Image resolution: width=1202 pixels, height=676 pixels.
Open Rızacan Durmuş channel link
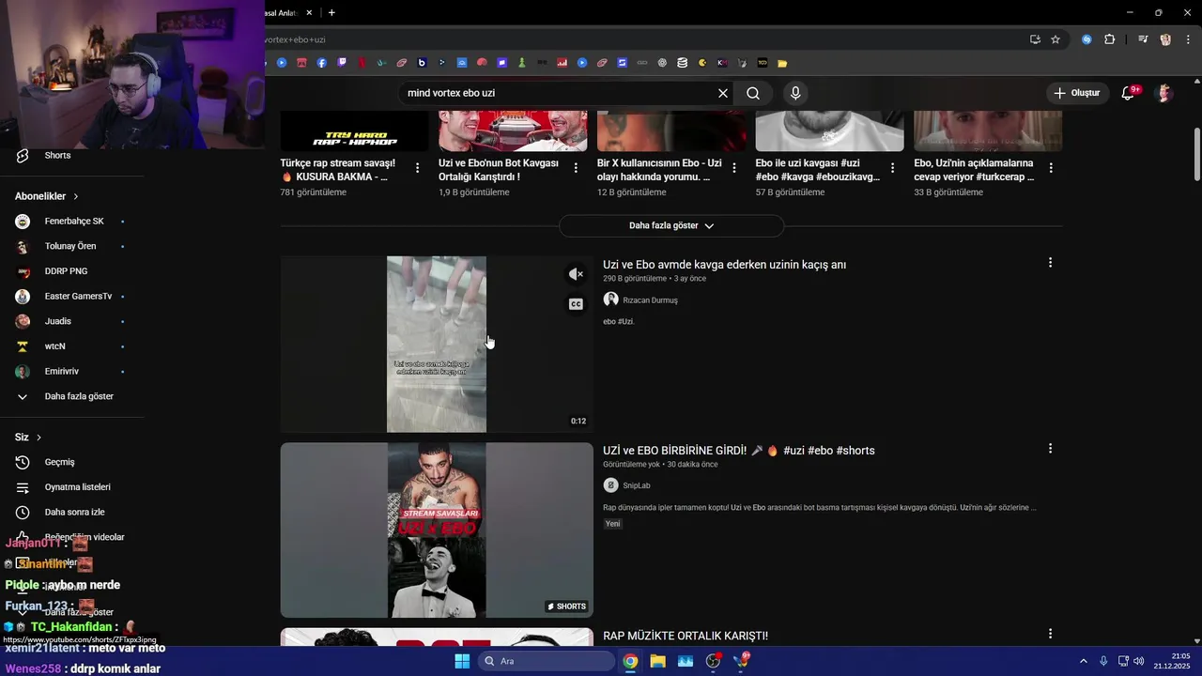point(650,300)
